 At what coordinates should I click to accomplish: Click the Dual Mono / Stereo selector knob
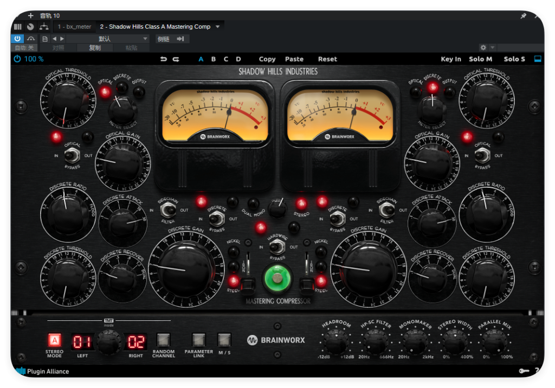click(x=277, y=208)
